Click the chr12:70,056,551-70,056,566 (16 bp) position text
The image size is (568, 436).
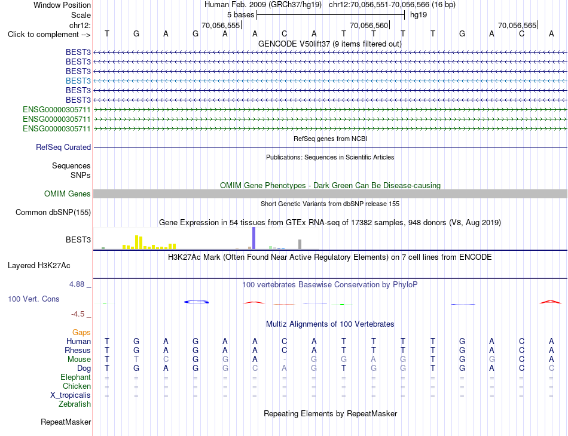(x=392, y=5)
